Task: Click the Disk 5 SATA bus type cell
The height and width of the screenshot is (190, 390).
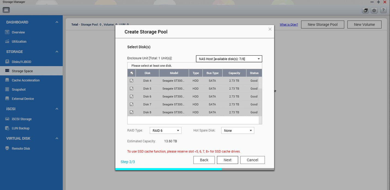Action: point(212,89)
